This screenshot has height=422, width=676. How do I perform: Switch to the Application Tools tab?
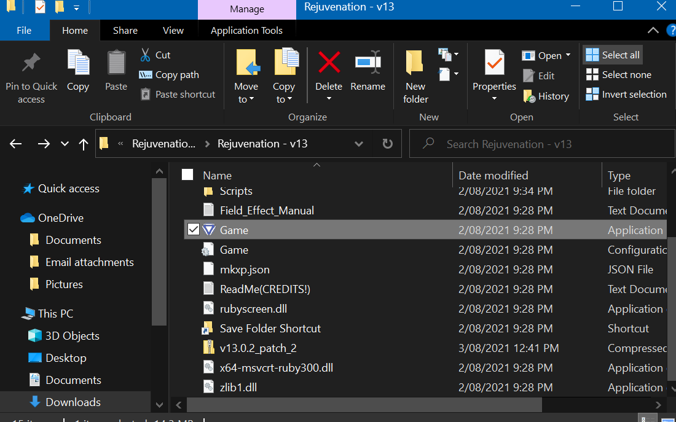point(246,31)
